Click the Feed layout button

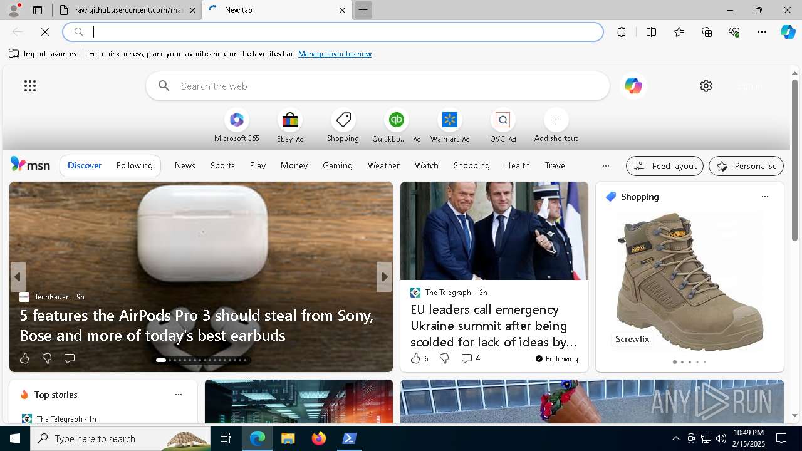point(665,166)
